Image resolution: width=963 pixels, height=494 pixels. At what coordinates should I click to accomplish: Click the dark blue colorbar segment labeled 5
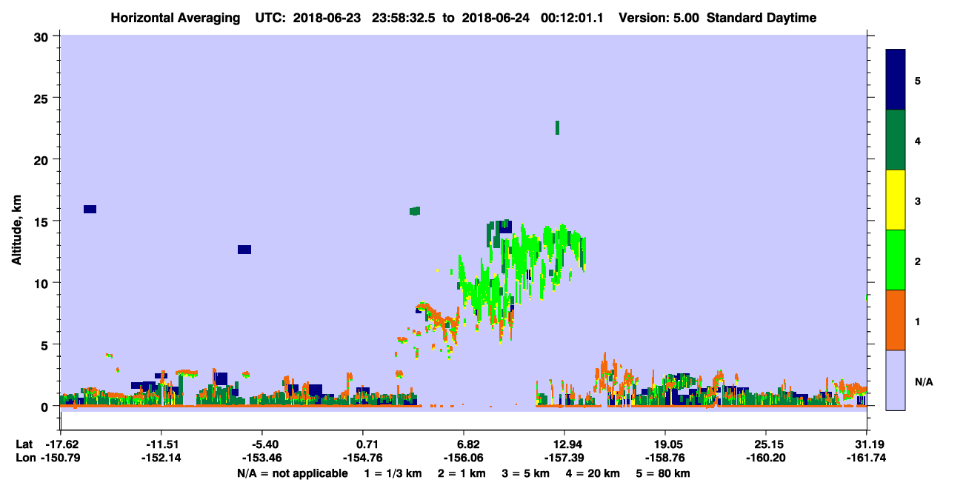(x=896, y=80)
